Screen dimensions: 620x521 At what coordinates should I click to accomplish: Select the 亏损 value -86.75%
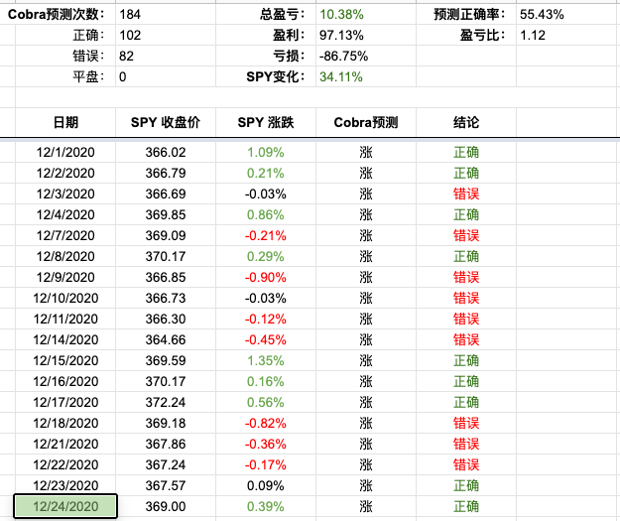point(366,56)
